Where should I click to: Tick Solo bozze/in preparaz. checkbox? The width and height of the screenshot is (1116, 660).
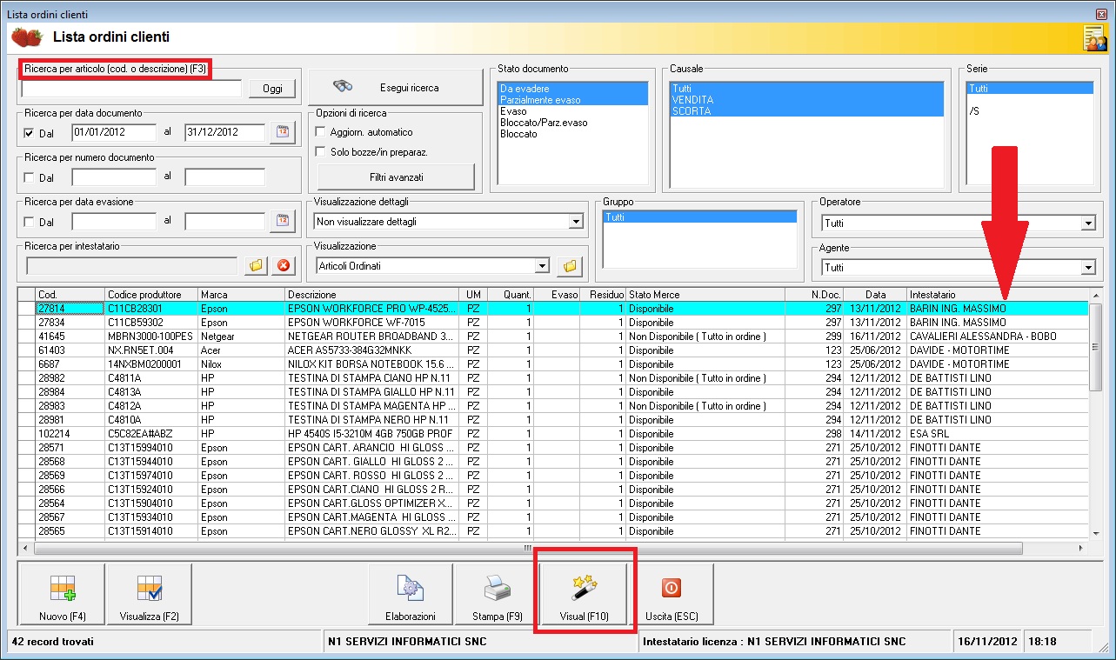coord(319,152)
